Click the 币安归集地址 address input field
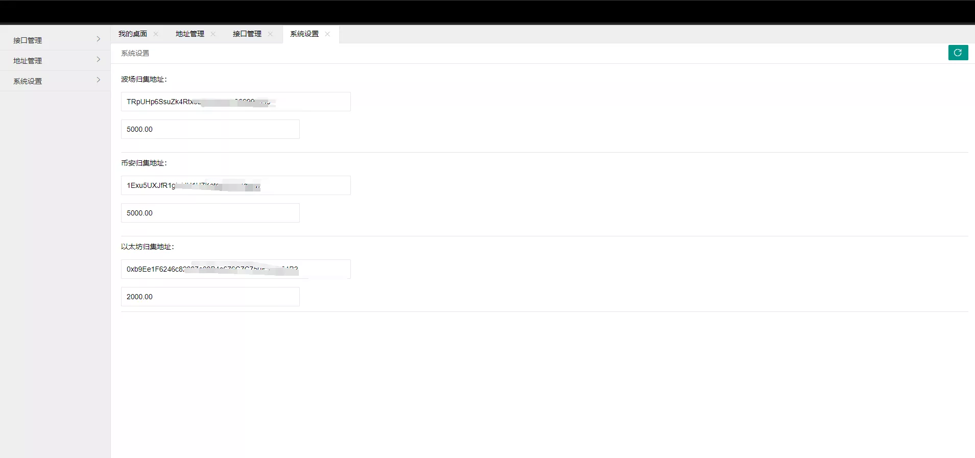The width and height of the screenshot is (975, 458). [x=235, y=185]
